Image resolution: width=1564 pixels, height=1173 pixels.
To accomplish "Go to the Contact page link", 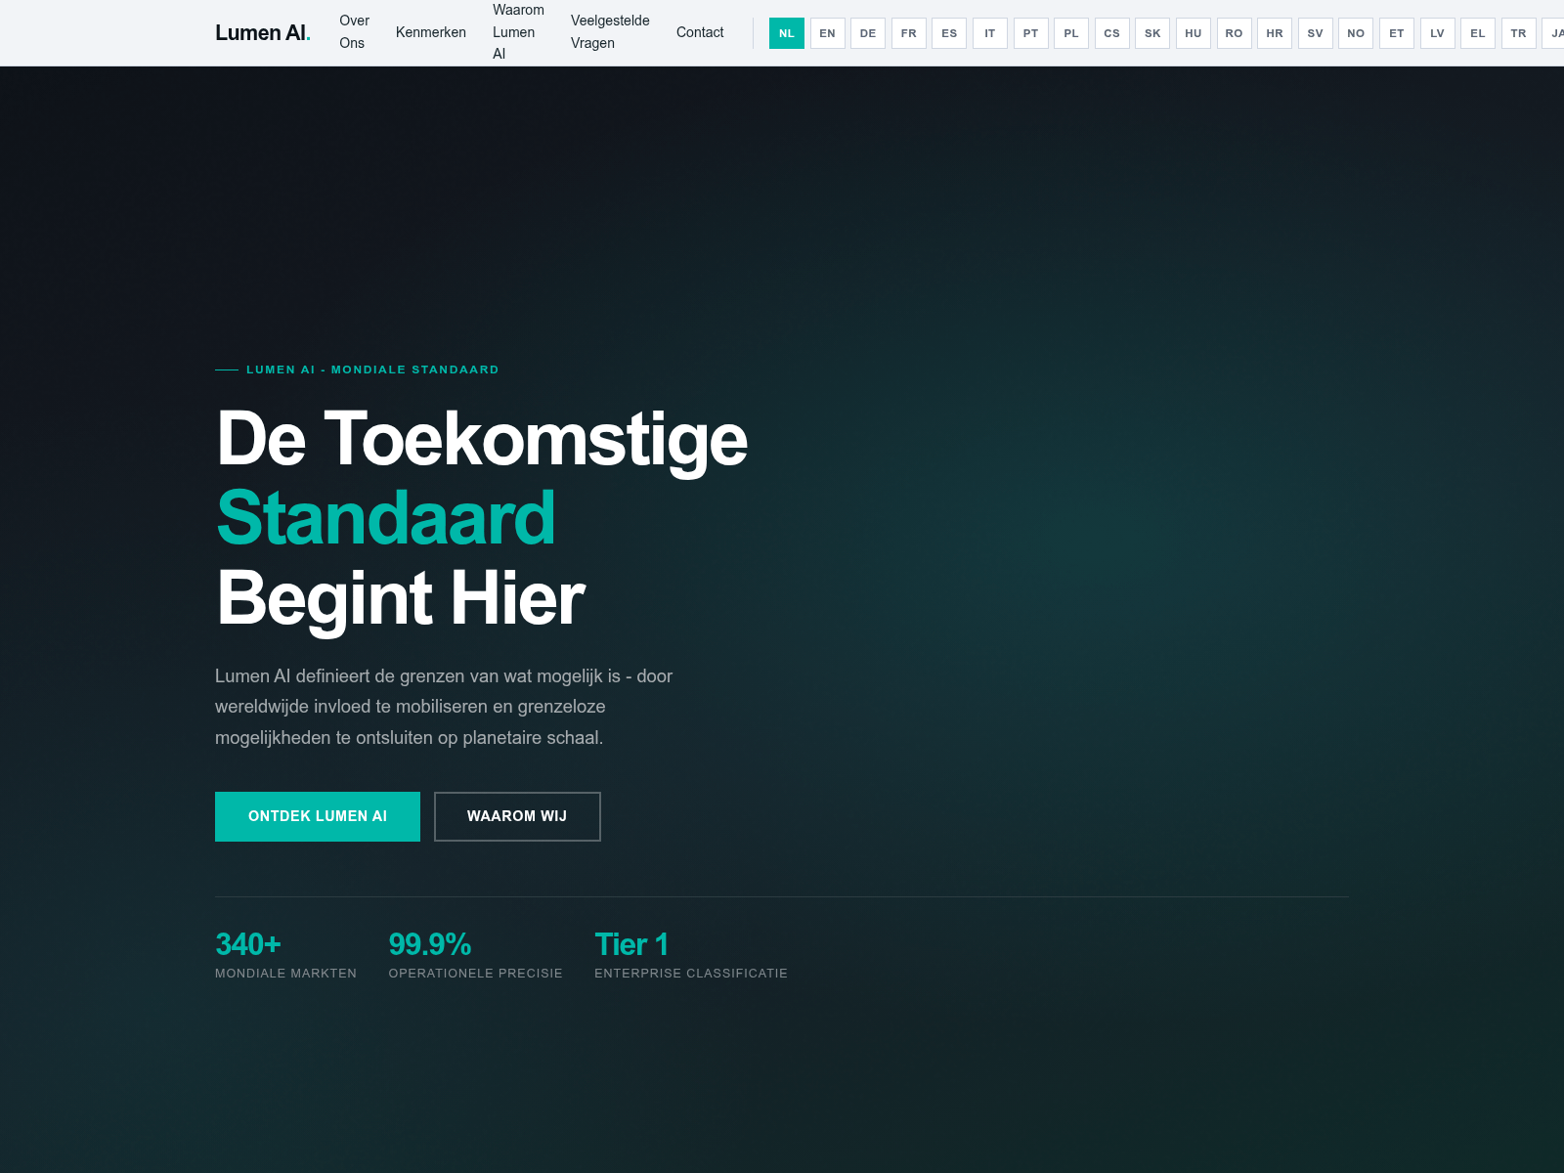I will click(700, 32).
